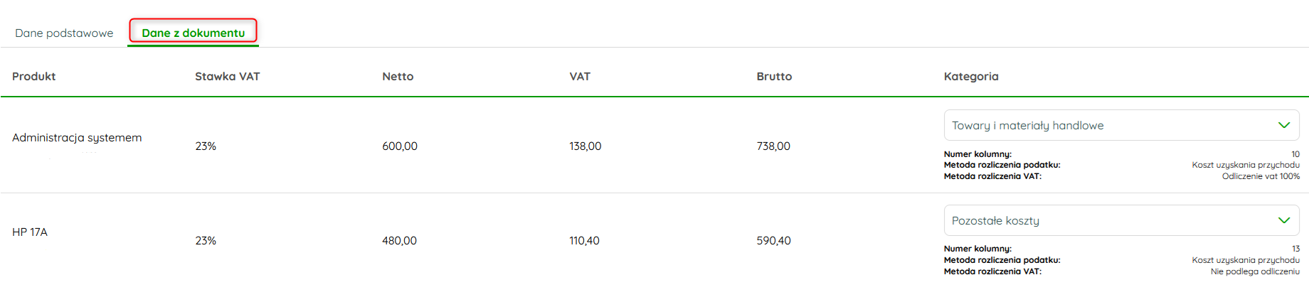Click the 738,00 brutto amount
The width and height of the screenshot is (1309, 302).
tap(773, 146)
